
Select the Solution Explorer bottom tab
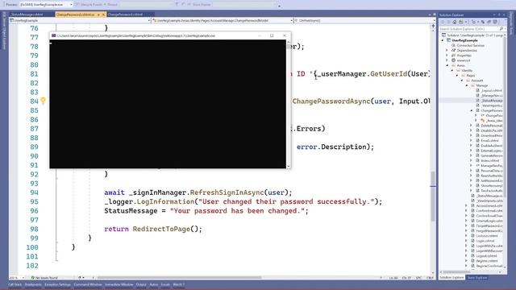451,278
